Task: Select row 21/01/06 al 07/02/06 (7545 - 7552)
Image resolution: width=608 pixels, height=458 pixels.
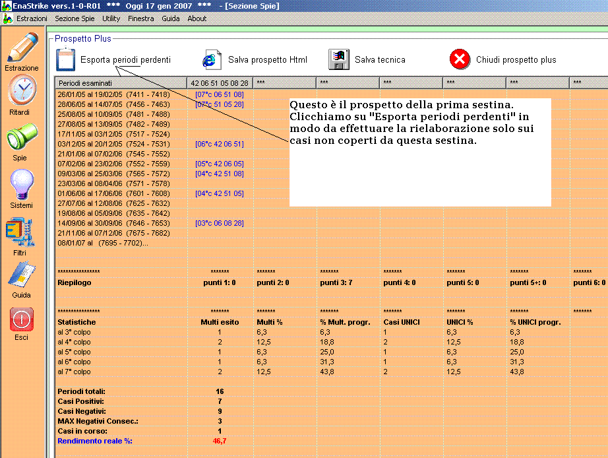Action: (113, 154)
